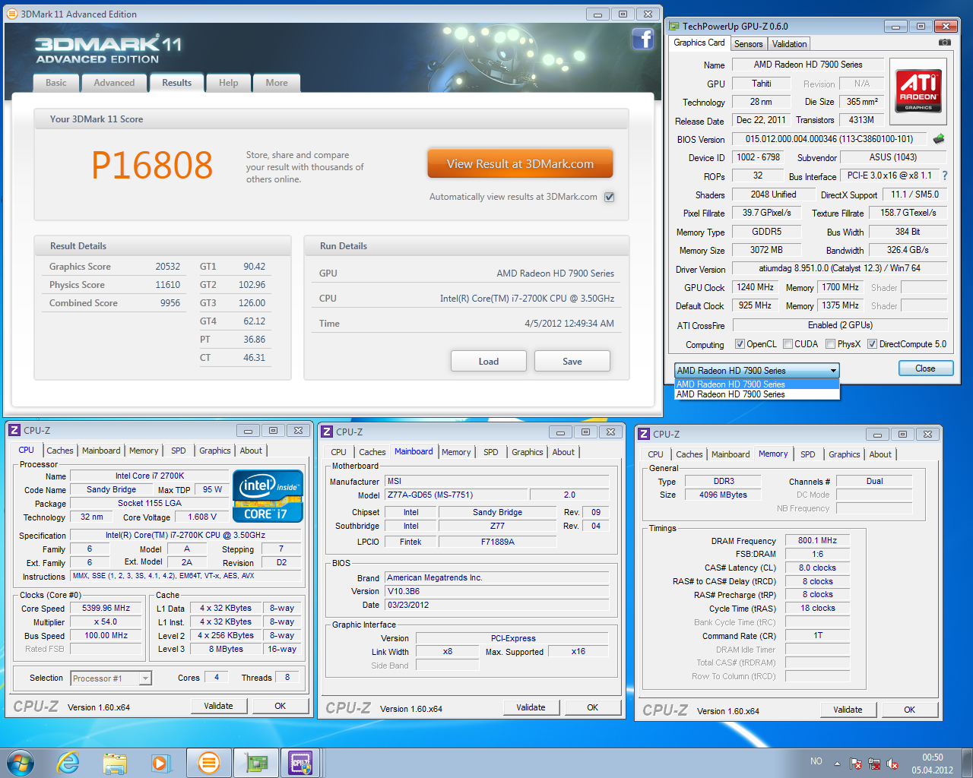This screenshot has height=778, width=973.
Task: Click the volume muted speaker tray icon
Action: 892,764
